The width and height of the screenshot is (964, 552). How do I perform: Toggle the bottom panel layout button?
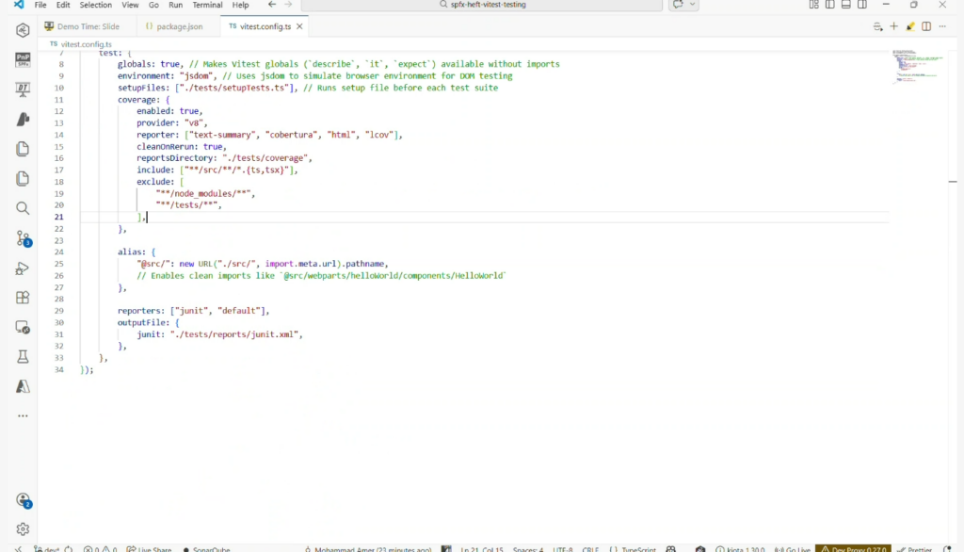846,5
